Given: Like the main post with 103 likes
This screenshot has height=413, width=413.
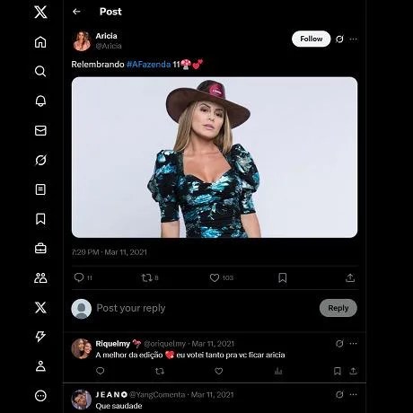Looking at the screenshot, I should (215, 277).
